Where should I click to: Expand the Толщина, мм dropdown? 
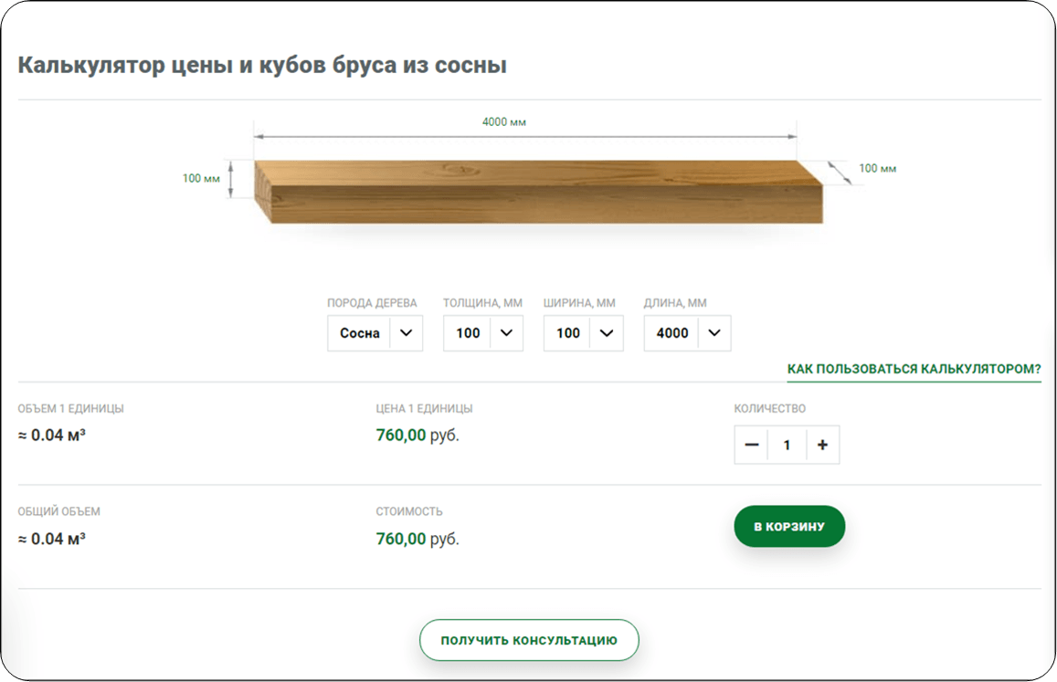click(482, 333)
